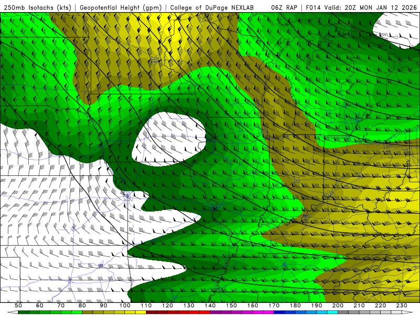Pick the bright red swatch just below 140

point(205,312)
